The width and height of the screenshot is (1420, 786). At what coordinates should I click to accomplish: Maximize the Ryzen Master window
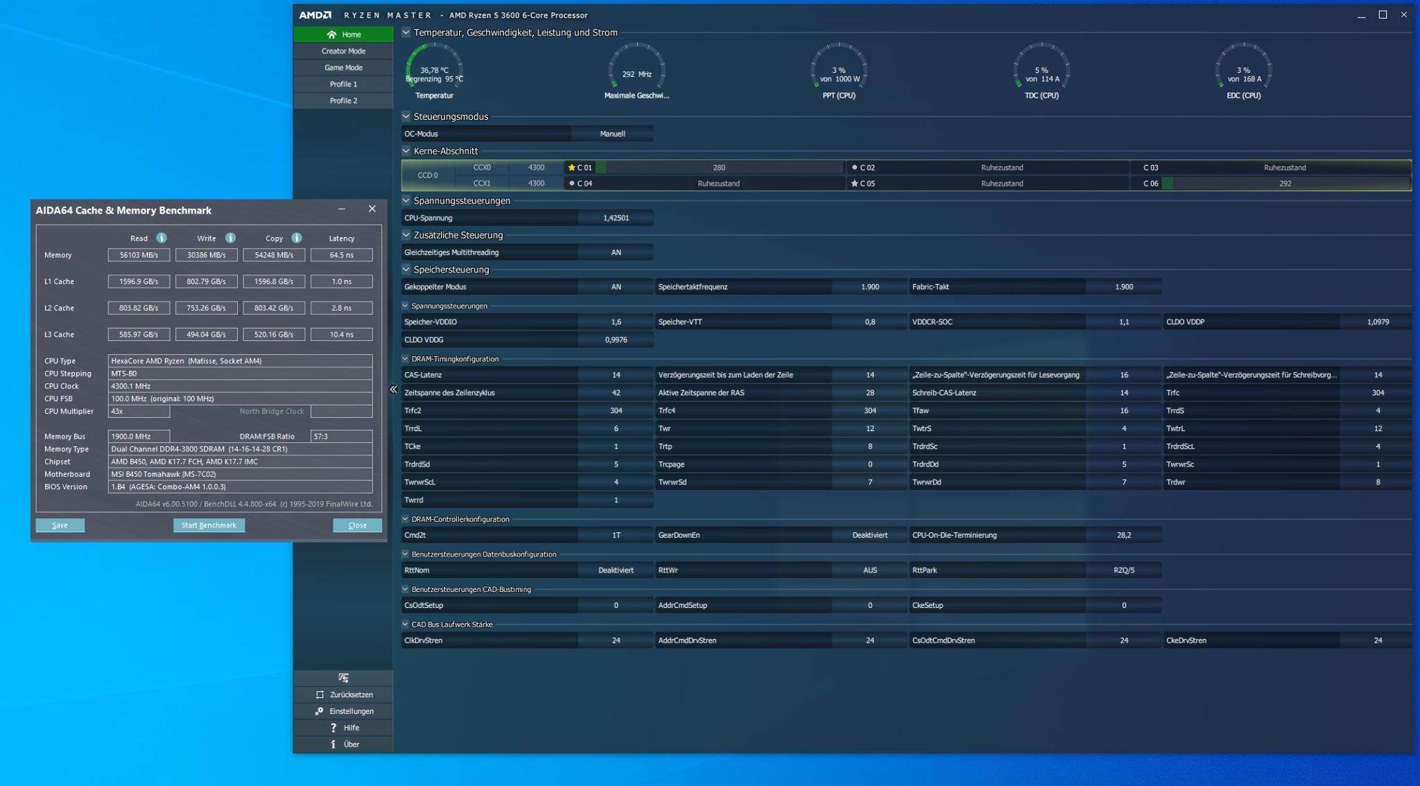click(1383, 15)
